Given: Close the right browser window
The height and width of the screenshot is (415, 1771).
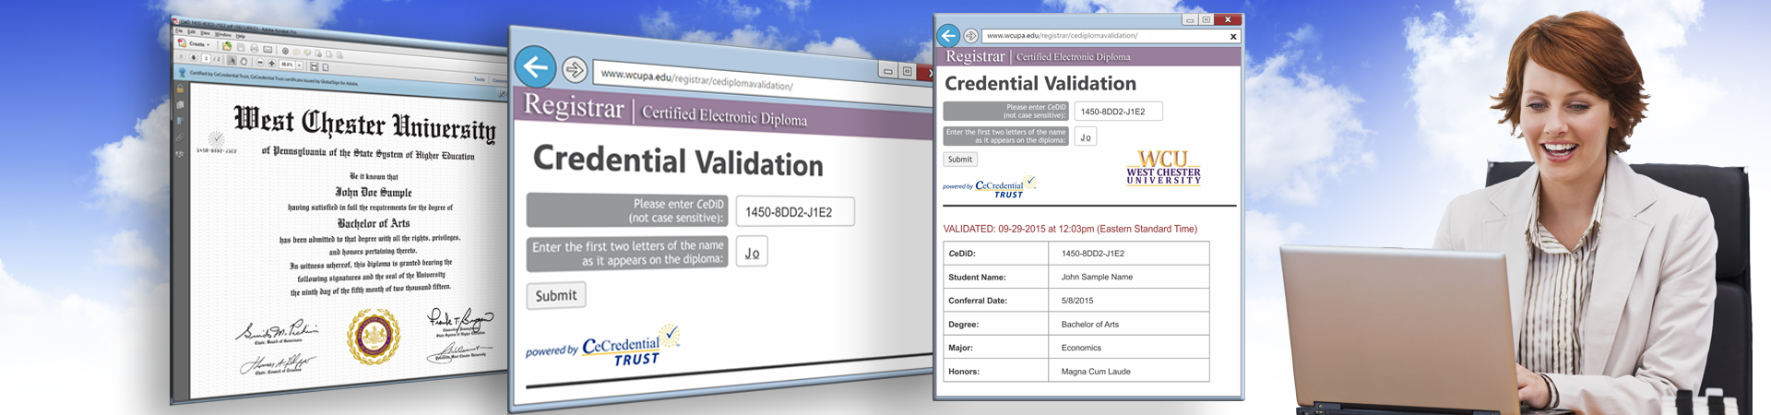Looking at the screenshot, I should (x=1228, y=19).
